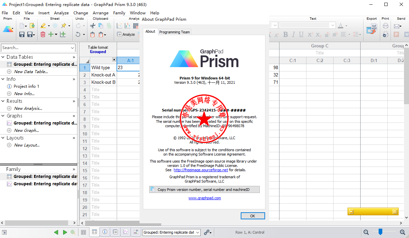Select Project info 1 in navigator
This screenshot has width=409, height=238.
coord(26,86)
